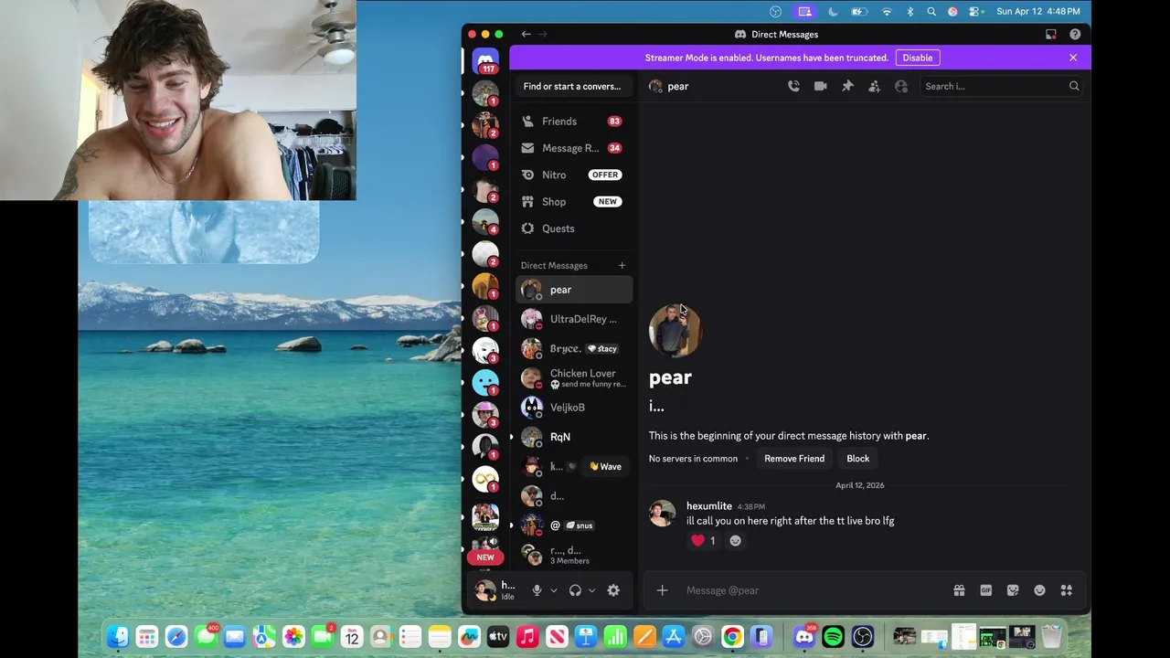Click hexumlite's message avatar

coord(662,513)
